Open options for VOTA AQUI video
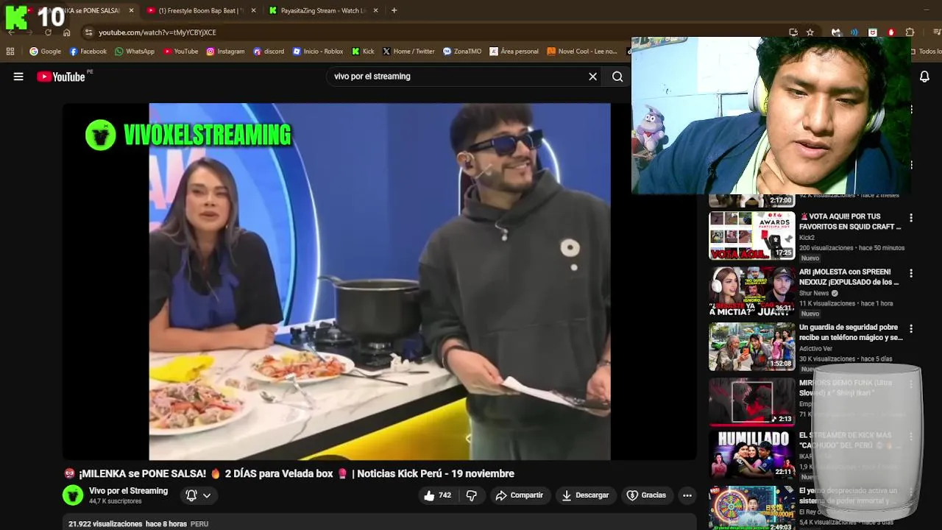Image resolution: width=942 pixels, height=530 pixels. 911,218
